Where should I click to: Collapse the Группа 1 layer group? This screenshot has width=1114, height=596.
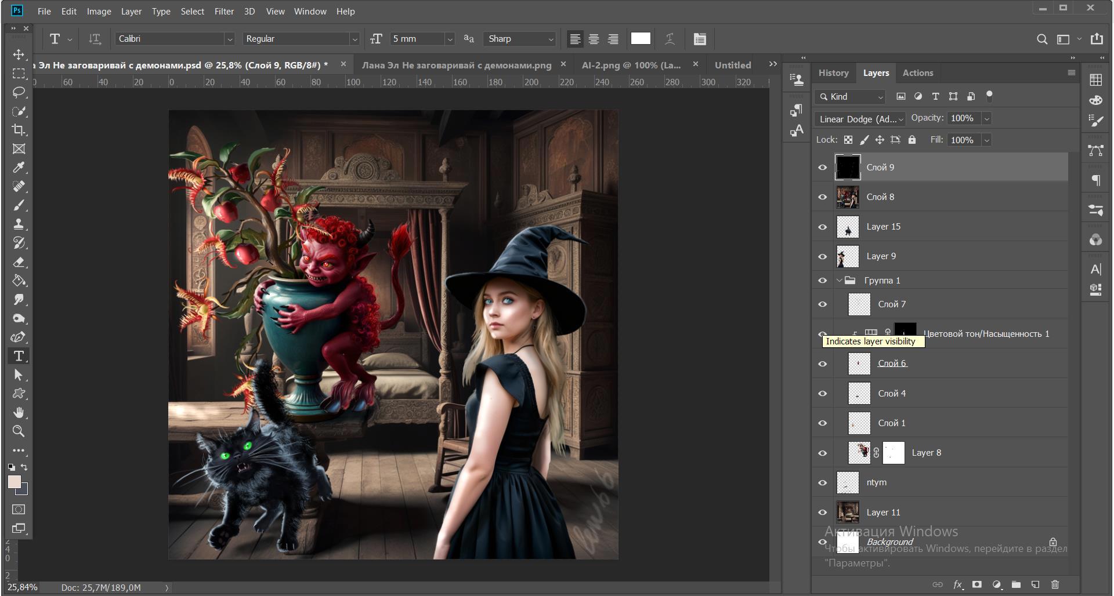point(839,281)
